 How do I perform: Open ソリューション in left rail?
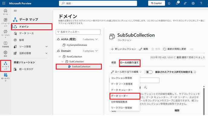coord(5,22)
